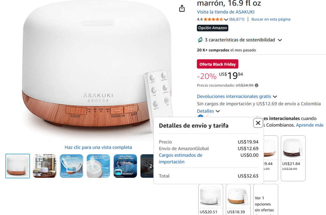The height and width of the screenshot is (215, 326).
Task: Visit la tienda de ASAKUKI link
Action: (226, 12)
